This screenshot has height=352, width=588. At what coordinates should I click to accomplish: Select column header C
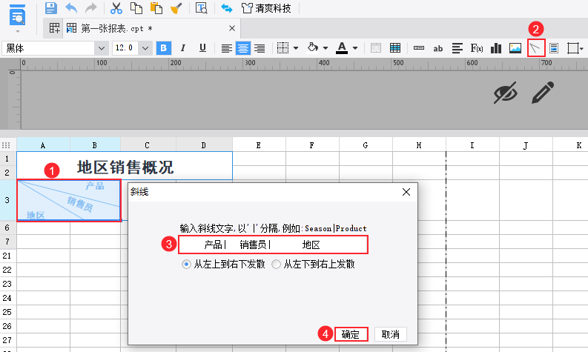point(148,145)
